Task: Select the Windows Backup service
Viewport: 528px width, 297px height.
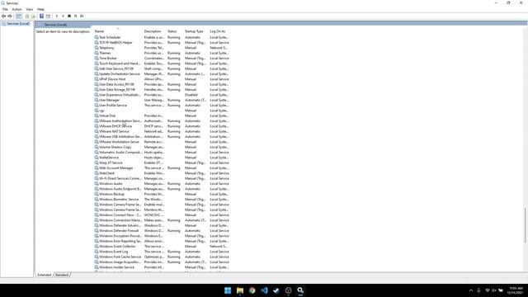Action: pos(162,195)
